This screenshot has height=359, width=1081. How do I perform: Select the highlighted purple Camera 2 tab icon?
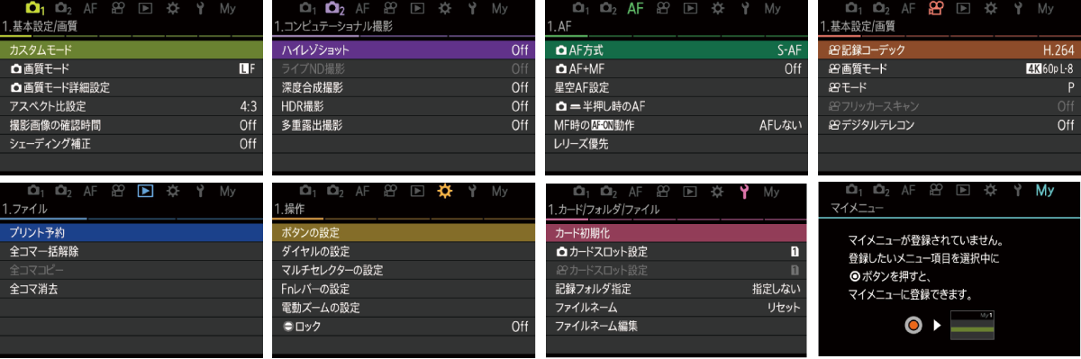(335, 8)
